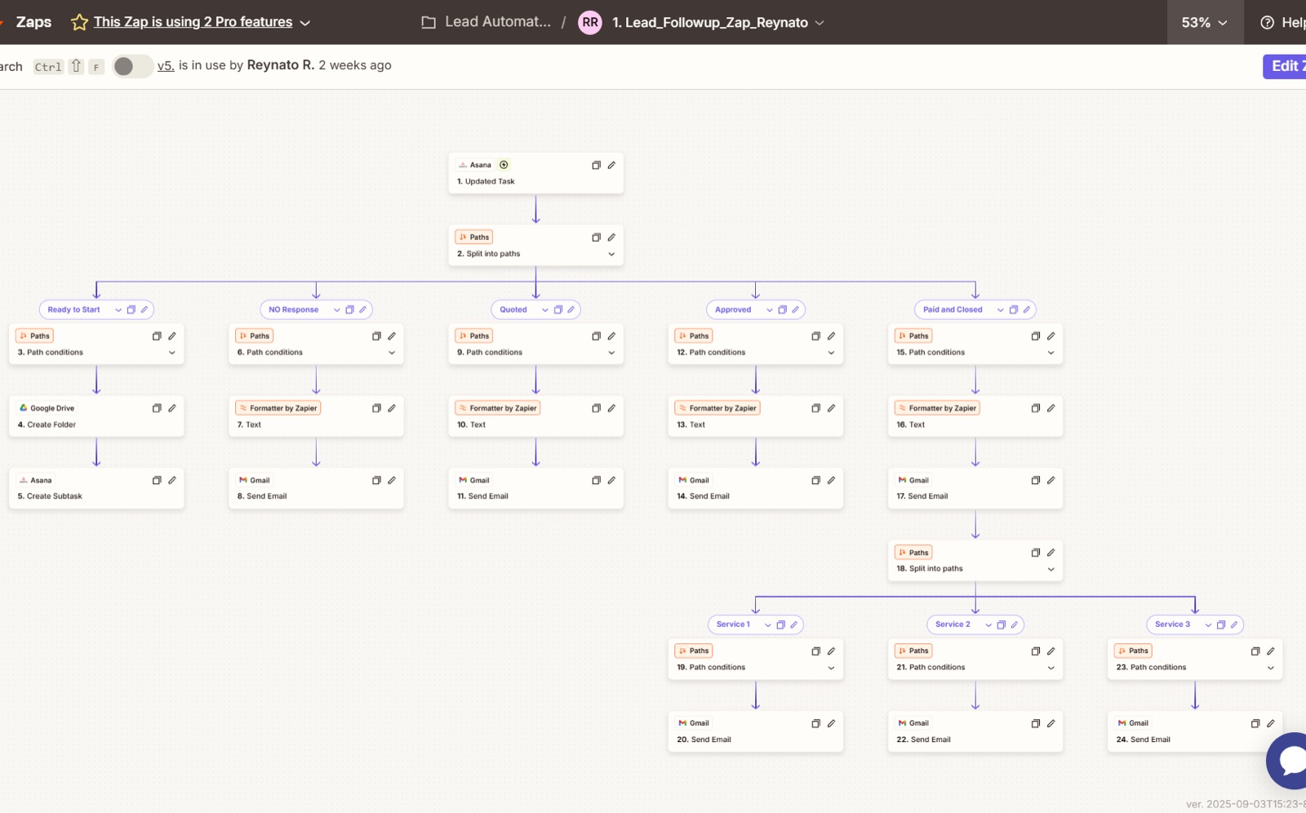Go back to Zaps
The width and height of the screenshot is (1306, 813).
click(x=33, y=22)
